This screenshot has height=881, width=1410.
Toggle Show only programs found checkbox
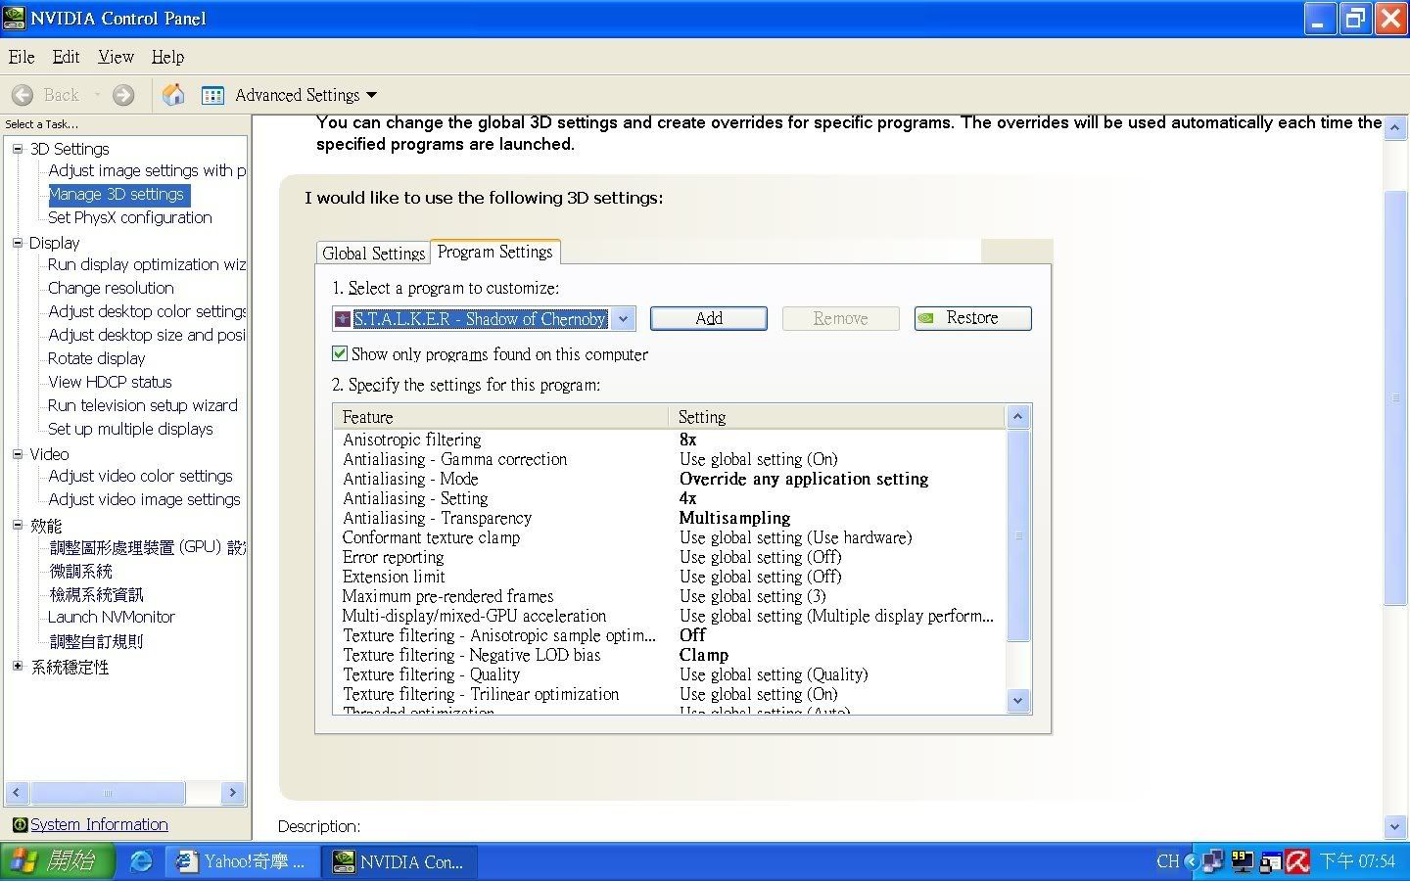340,353
